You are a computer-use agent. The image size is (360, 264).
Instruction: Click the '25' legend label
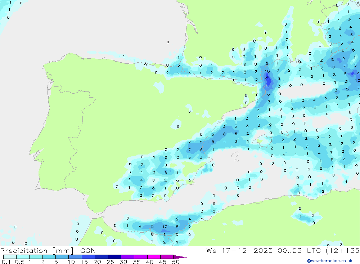(x=110, y=262)
